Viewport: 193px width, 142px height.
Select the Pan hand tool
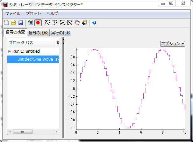77,23
